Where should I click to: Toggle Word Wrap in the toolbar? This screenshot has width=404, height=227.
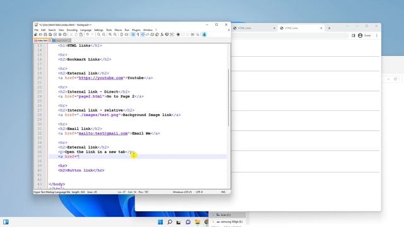(x=133, y=35)
